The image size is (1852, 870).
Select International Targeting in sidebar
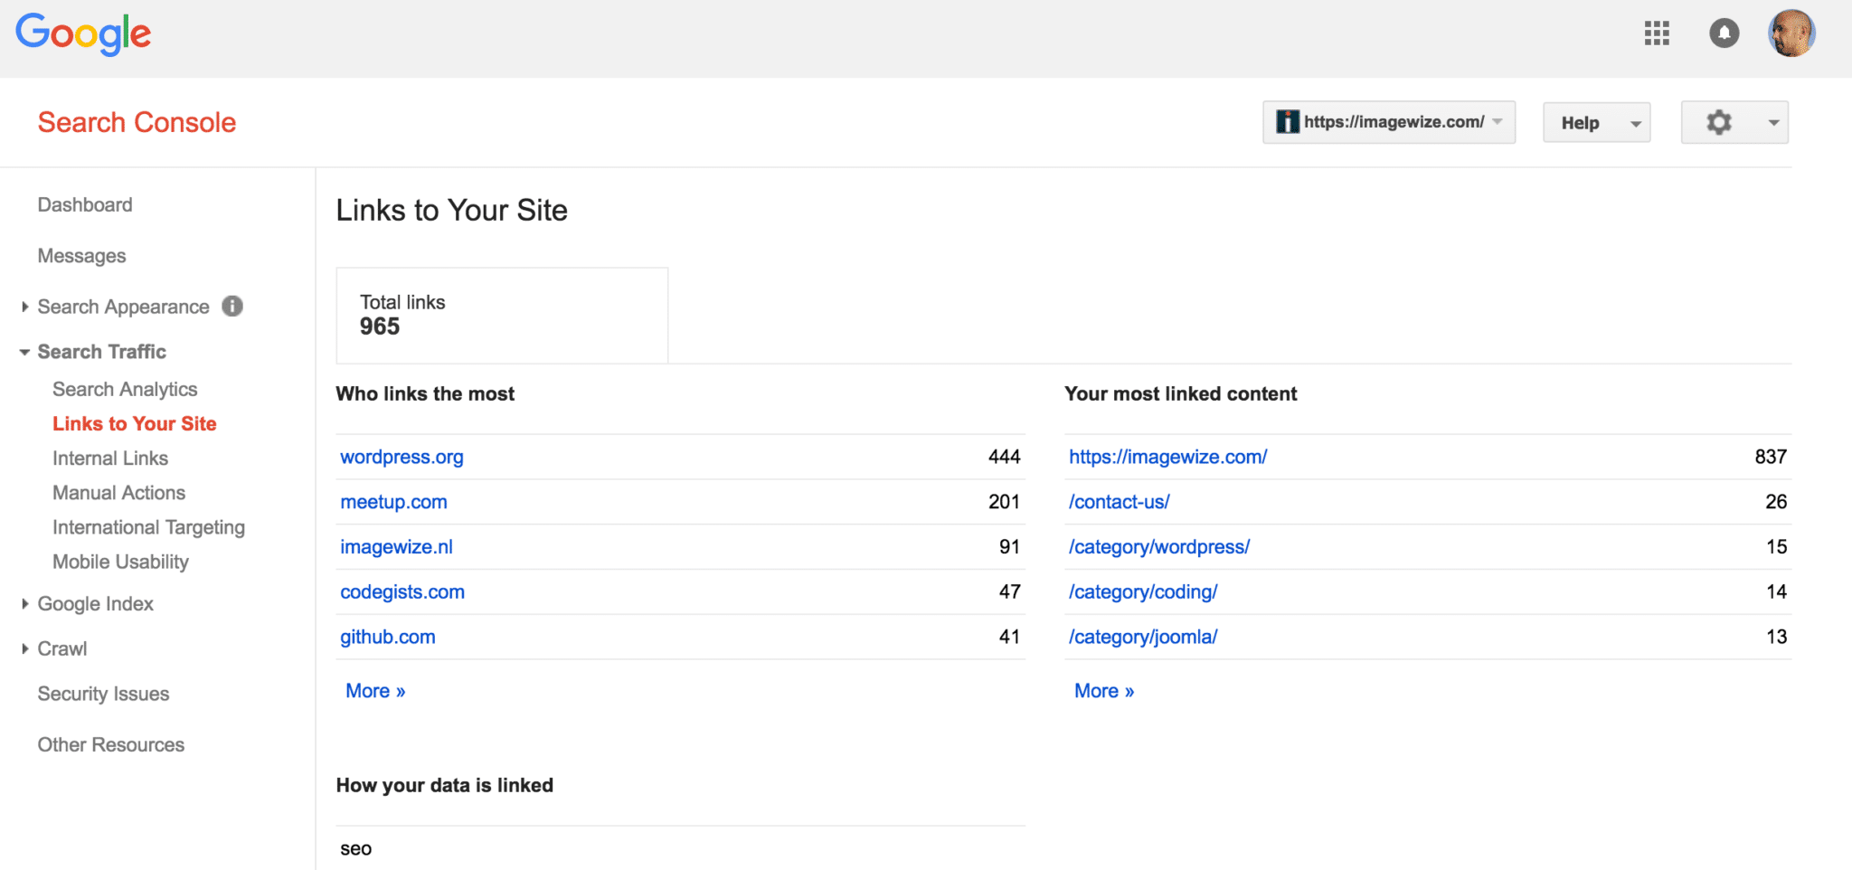point(148,527)
